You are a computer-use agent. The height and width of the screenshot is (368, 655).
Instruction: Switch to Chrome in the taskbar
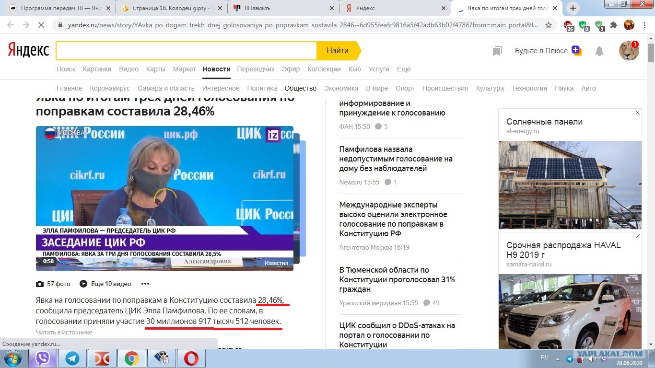point(132,358)
